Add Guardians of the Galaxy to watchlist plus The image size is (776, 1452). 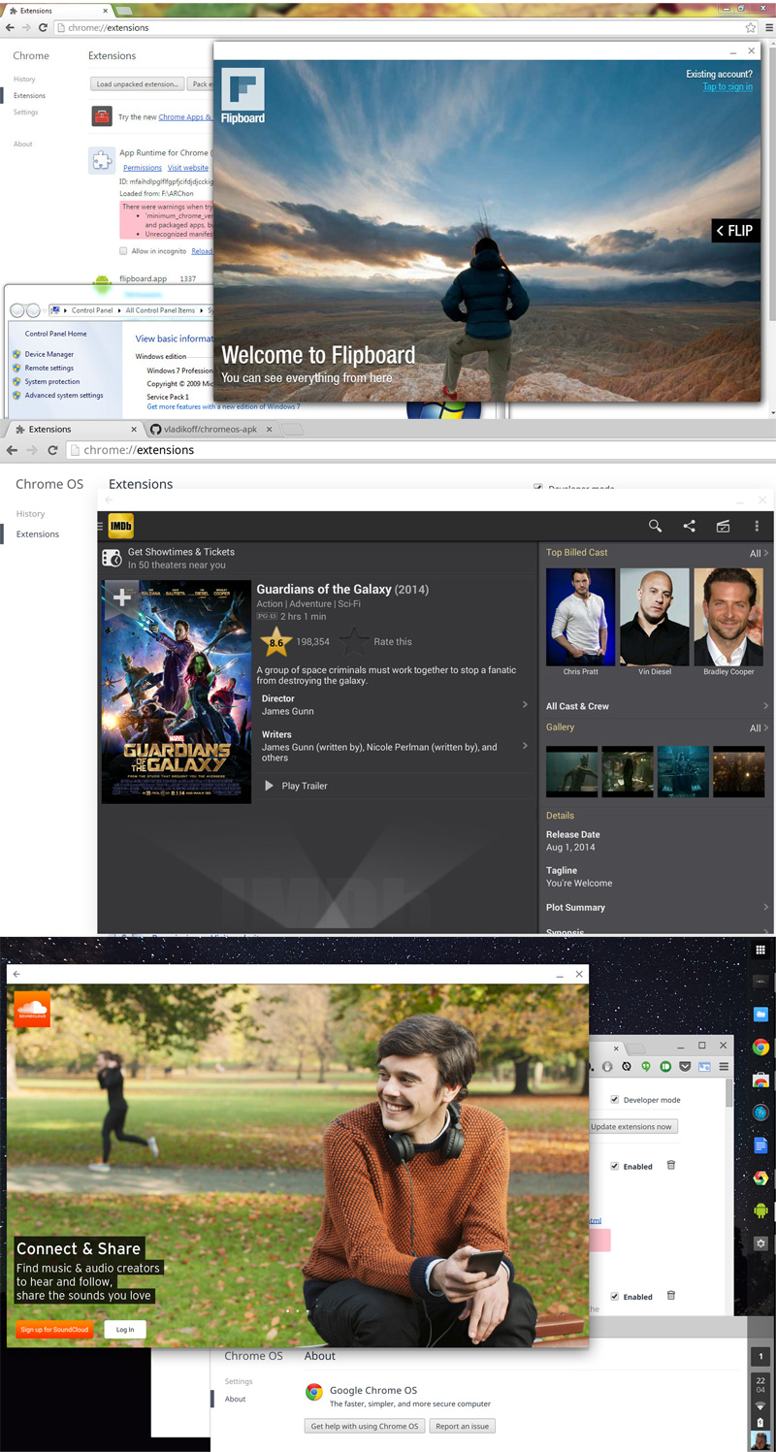(122, 597)
